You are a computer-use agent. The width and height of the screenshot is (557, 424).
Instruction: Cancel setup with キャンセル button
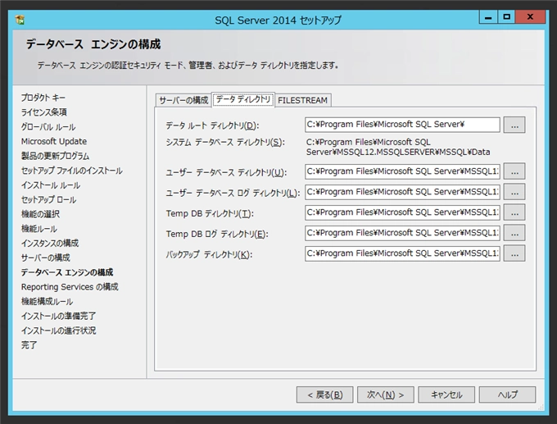[446, 394]
